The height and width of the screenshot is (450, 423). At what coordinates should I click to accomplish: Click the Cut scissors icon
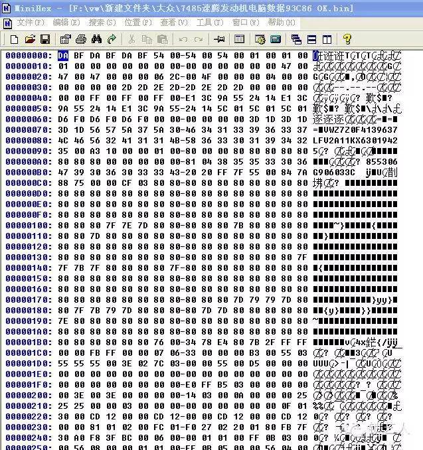pyautogui.click(x=131, y=39)
